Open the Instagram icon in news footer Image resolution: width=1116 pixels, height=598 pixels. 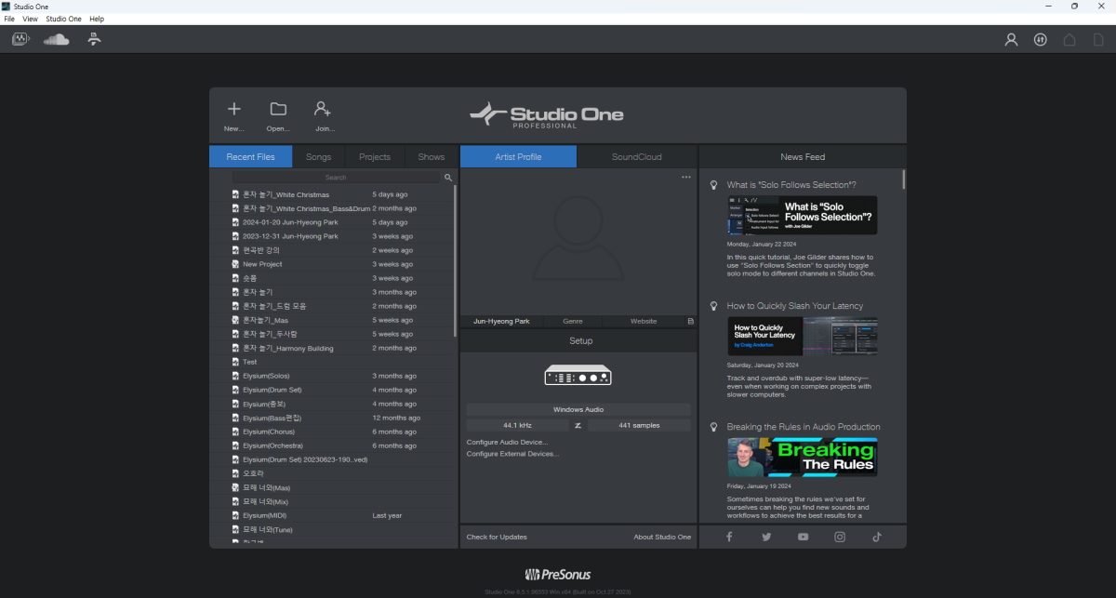(x=840, y=537)
